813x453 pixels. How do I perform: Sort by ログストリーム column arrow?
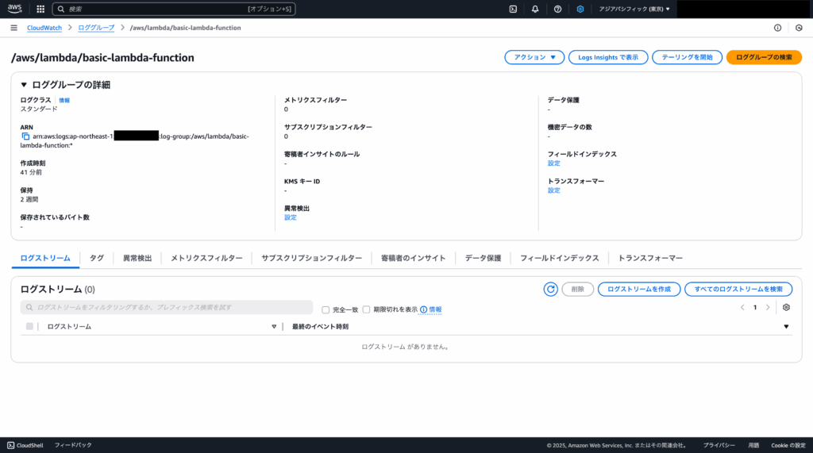pyautogui.click(x=274, y=327)
